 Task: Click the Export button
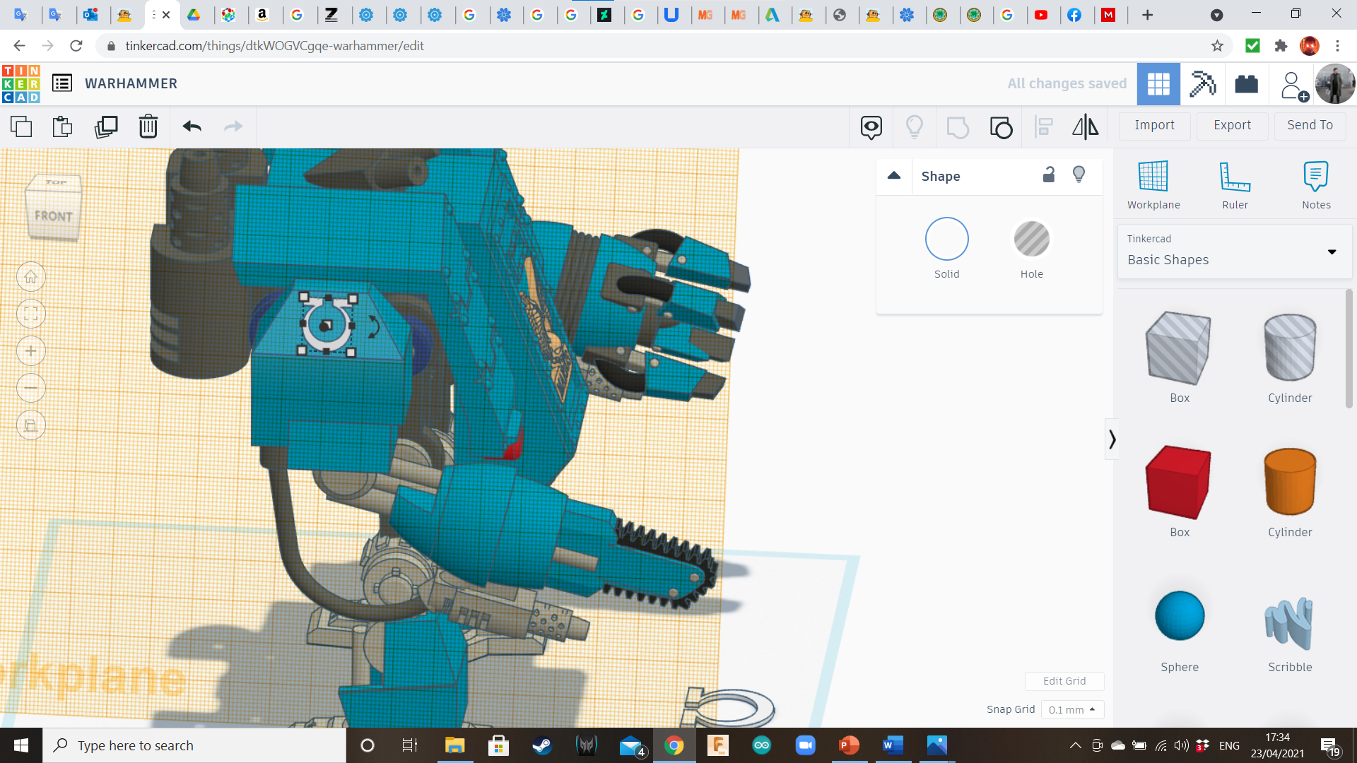[1232, 125]
